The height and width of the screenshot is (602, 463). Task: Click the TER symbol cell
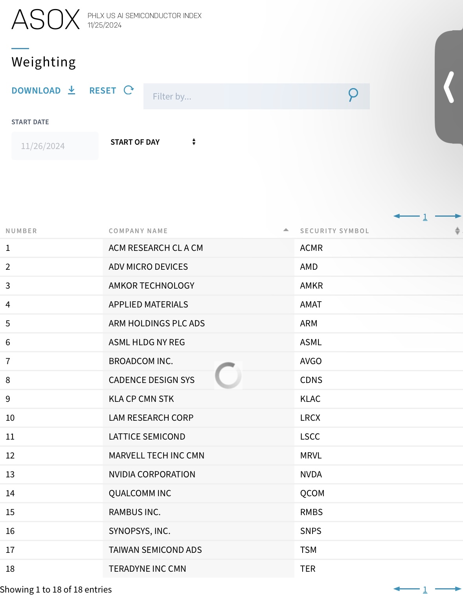pyautogui.click(x=378, y=569)
